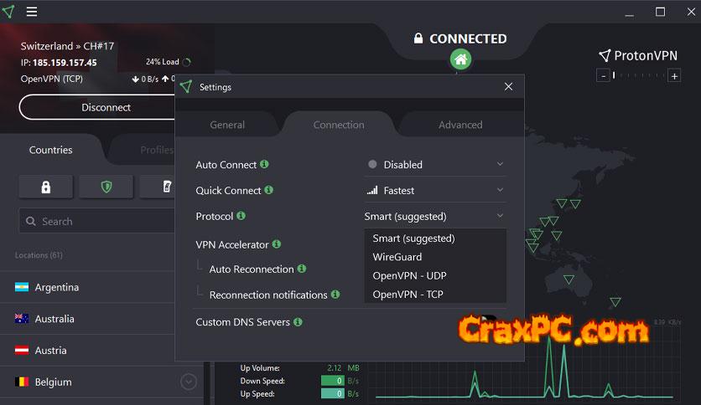The height and width of the screenshot is (405, 701).
Task: Click the Up Volume 2.12 MB value
Action: pos(343,368)
